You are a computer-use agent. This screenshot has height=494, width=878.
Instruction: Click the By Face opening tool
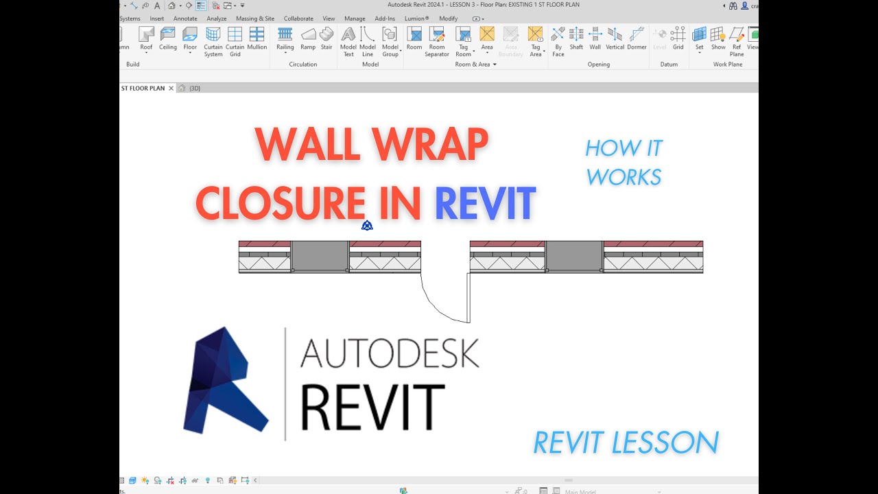[x=558, y=41]
